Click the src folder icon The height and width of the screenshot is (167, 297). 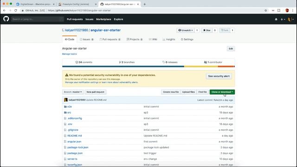[65, 112]
